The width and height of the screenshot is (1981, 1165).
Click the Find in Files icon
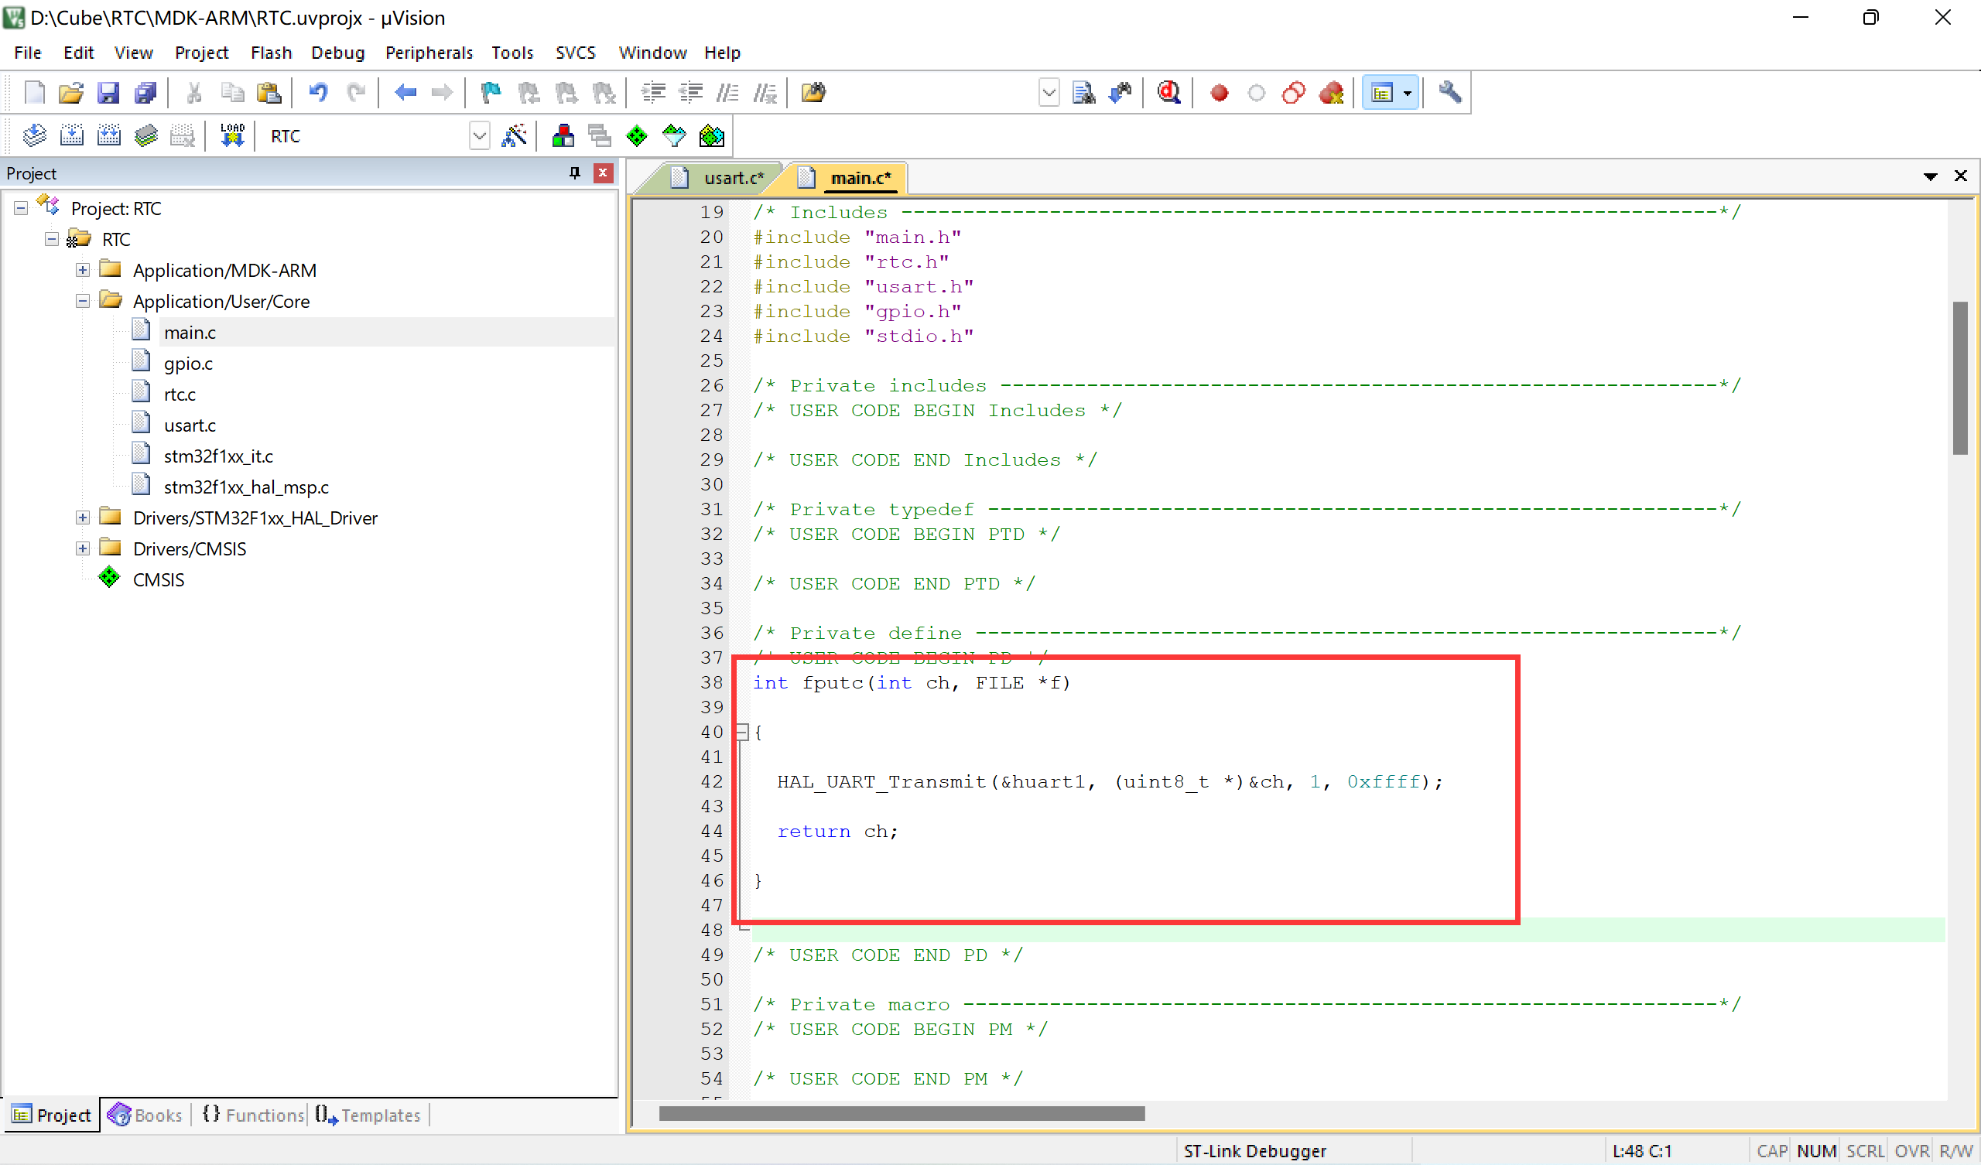(x=813, y=93)
